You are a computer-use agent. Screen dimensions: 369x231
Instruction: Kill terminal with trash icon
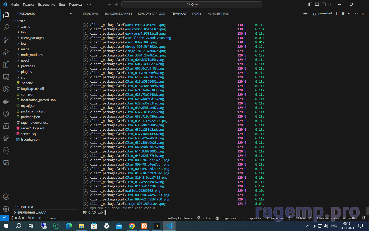(x=343, y=14)
